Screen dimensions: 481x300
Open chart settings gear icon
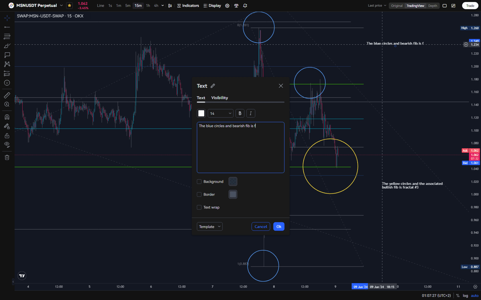227,6
